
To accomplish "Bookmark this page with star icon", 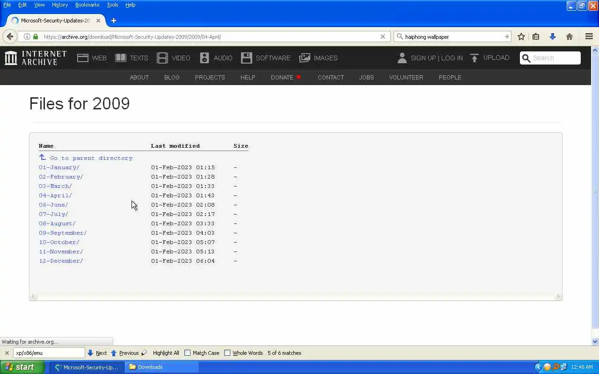I will pos(521,36).
